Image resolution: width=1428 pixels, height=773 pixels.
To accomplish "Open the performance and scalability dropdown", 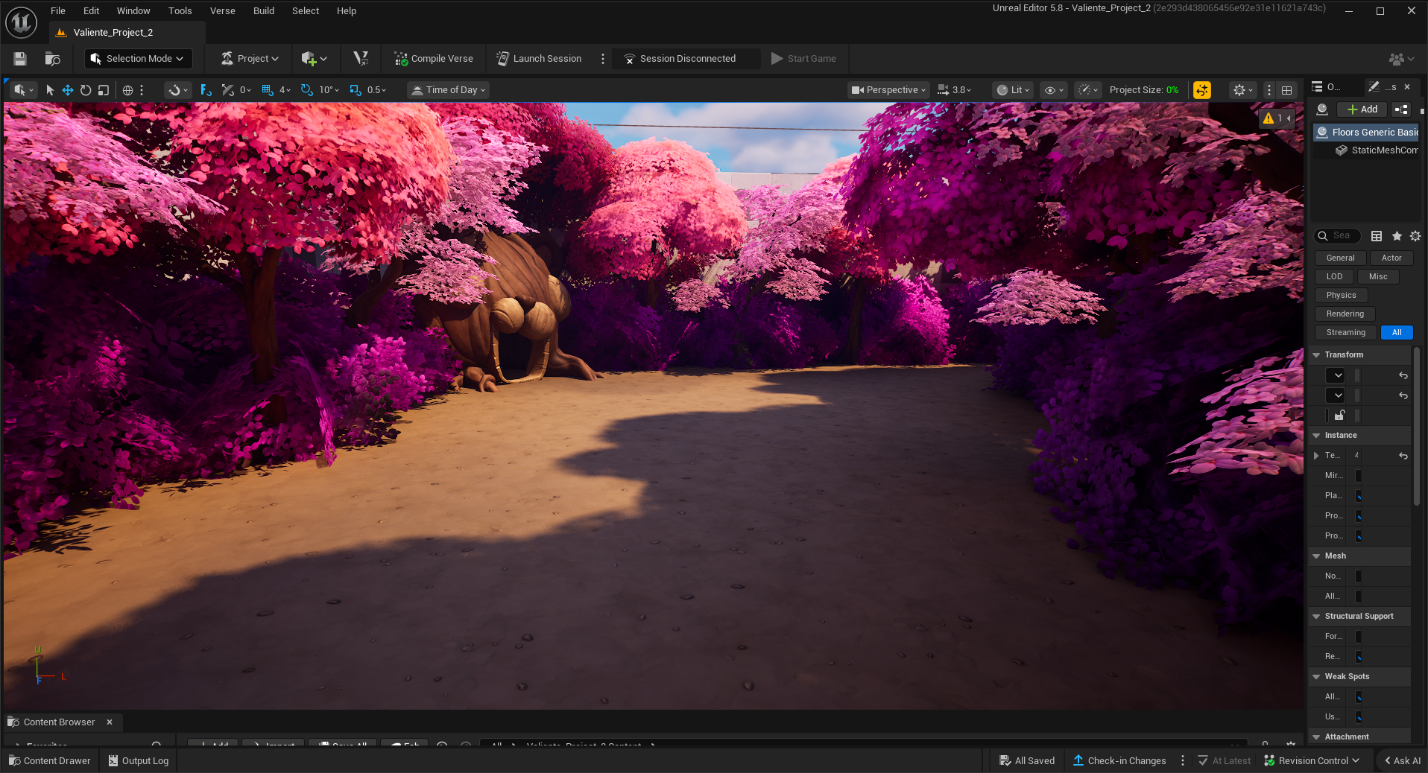I will (x=1088, y=90).
